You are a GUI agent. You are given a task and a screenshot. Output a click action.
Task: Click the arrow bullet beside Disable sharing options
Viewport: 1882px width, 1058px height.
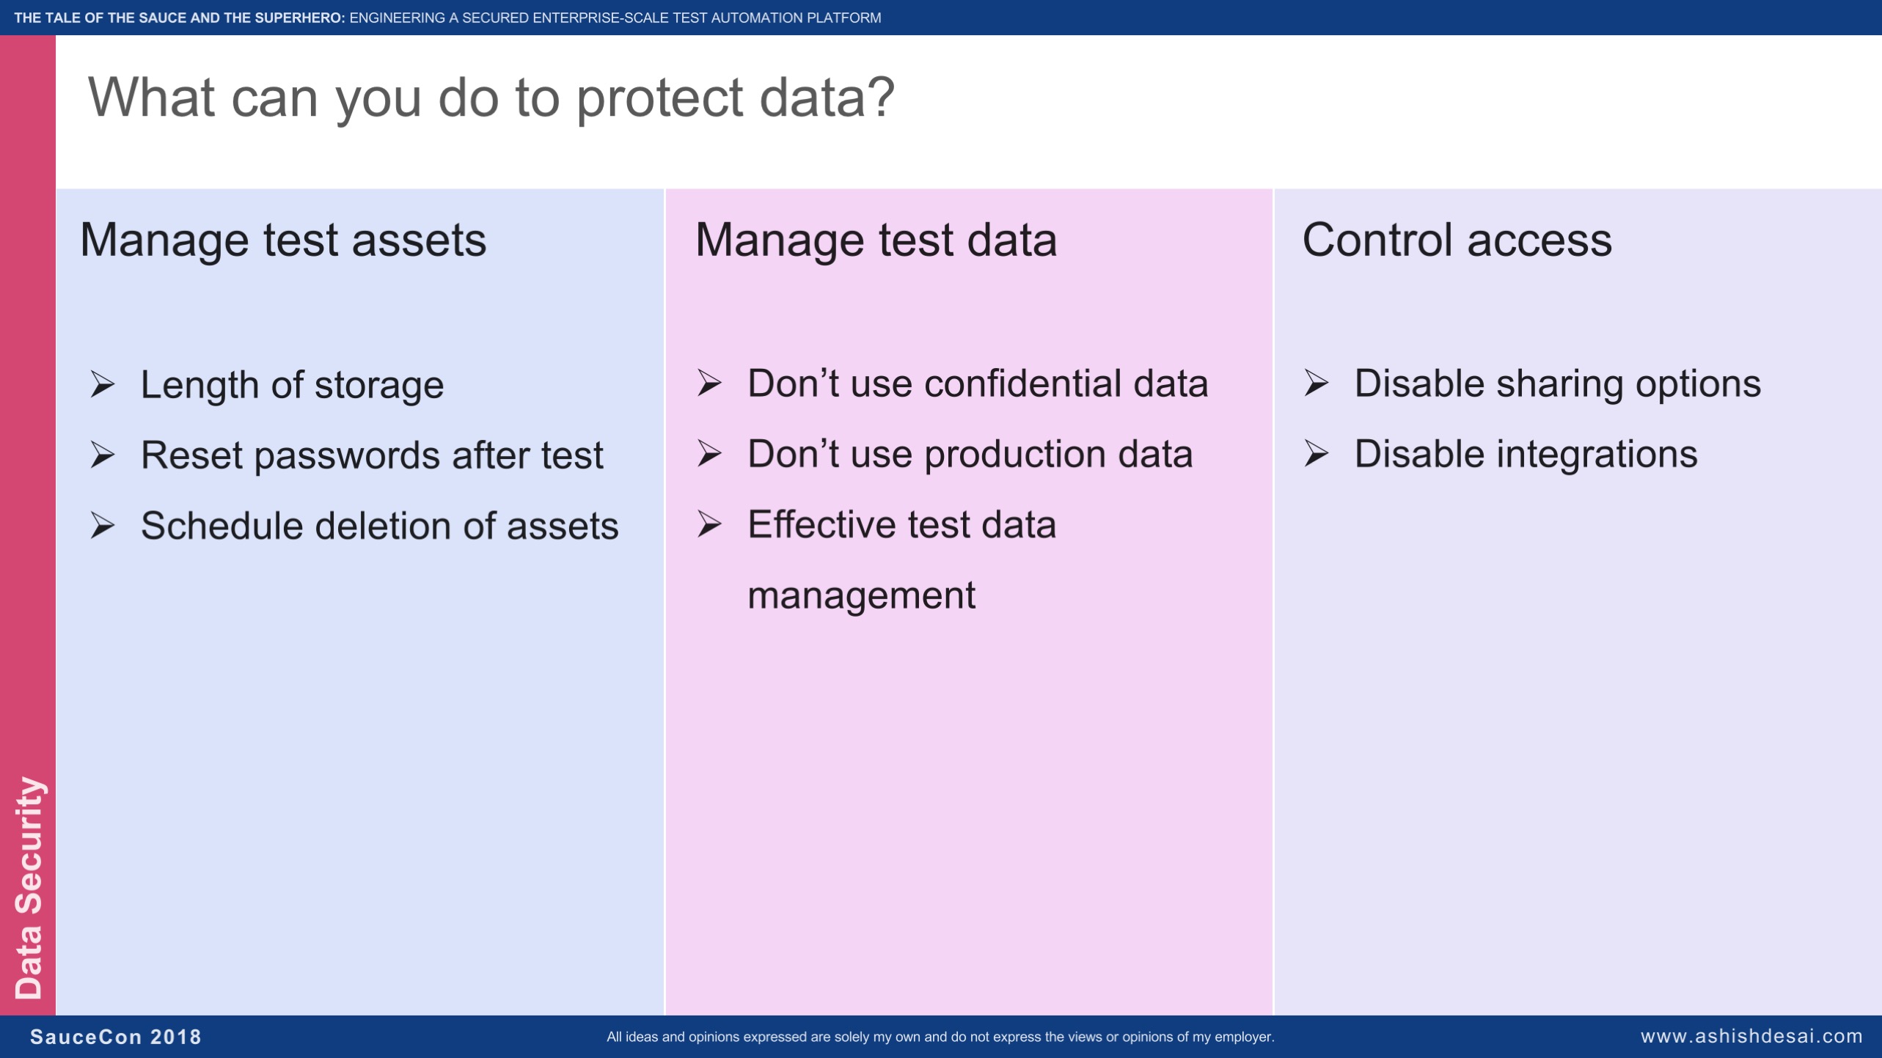[1317, 383]
